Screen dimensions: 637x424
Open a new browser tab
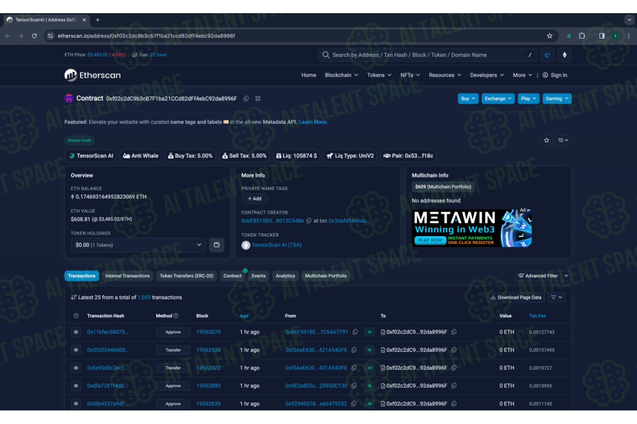click(98, 20)
